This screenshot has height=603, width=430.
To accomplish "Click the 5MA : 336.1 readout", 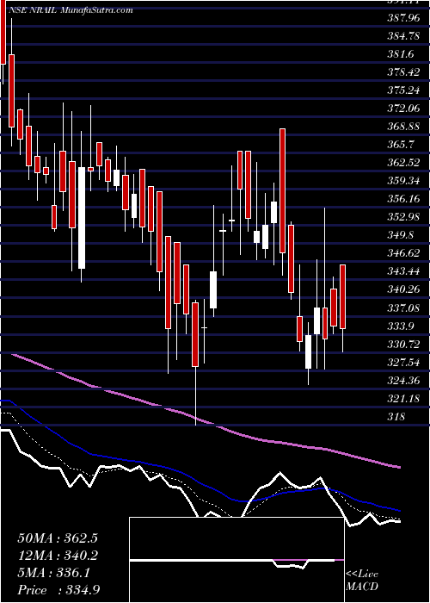I will [53, 573].
